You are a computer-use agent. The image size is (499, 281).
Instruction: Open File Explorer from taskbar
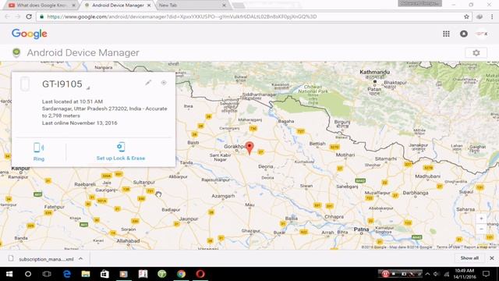(86, 274)
